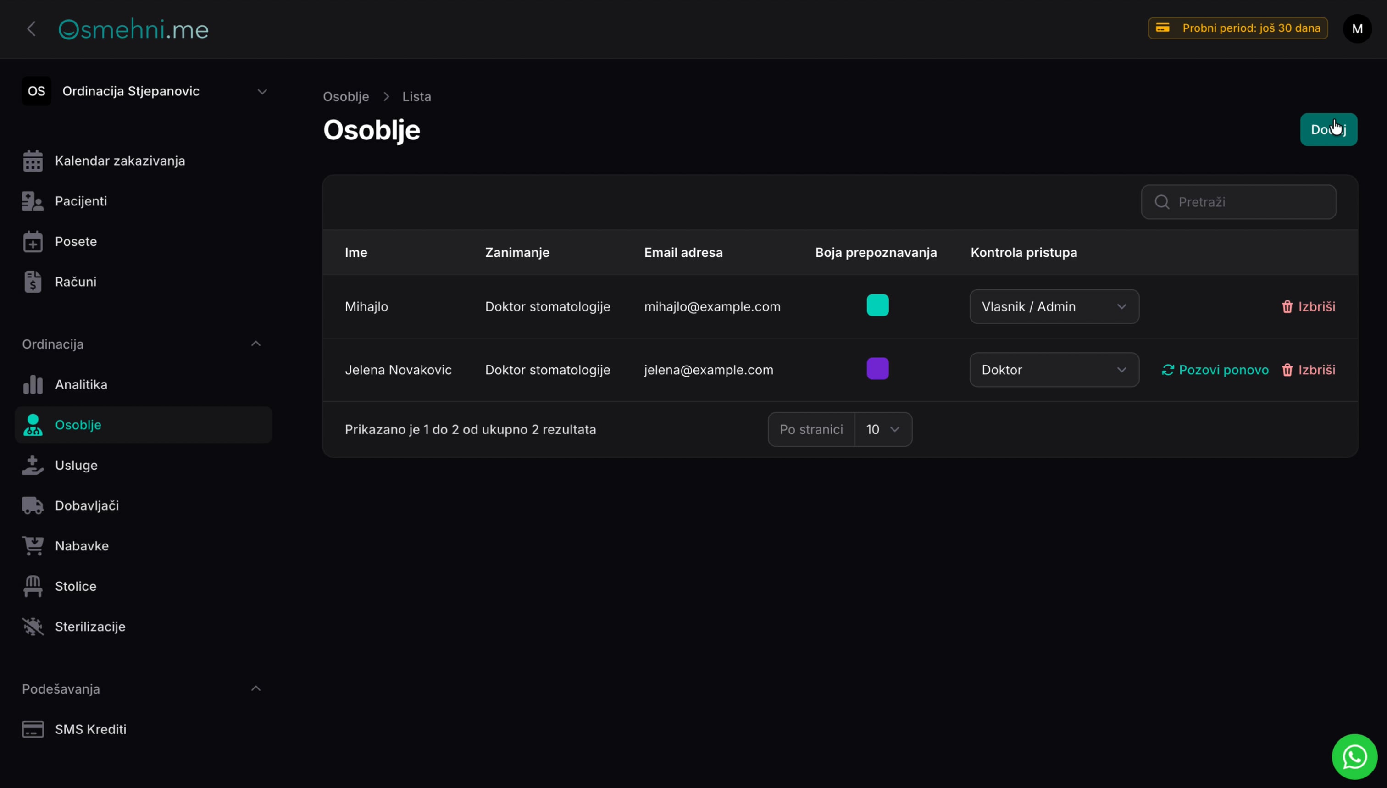Viewport: 1387px width, 788px height.
Task: Click Dobavljači truck icon
Action: 33,505
